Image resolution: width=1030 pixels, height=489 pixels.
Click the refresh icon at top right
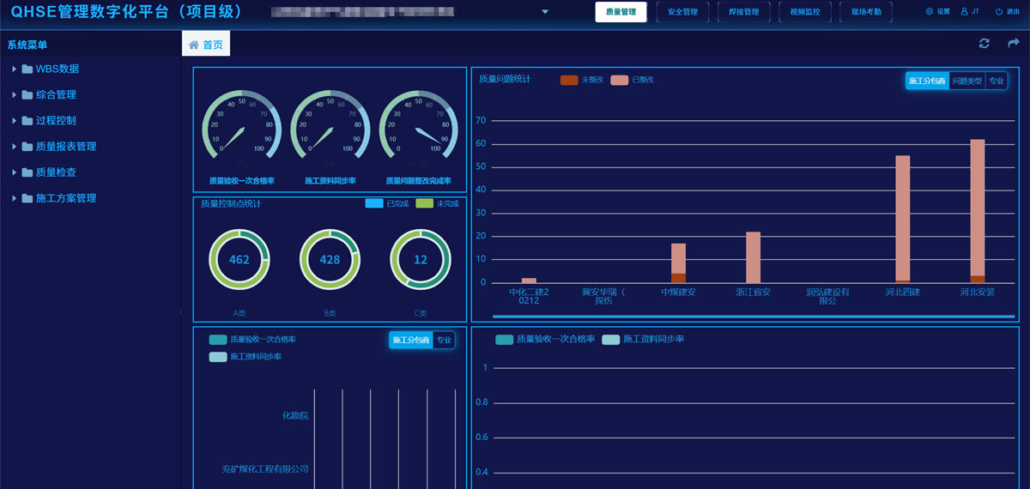[x=985, y=44]
